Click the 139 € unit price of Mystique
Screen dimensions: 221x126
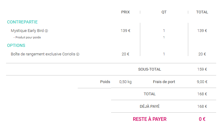pos(125,31)
